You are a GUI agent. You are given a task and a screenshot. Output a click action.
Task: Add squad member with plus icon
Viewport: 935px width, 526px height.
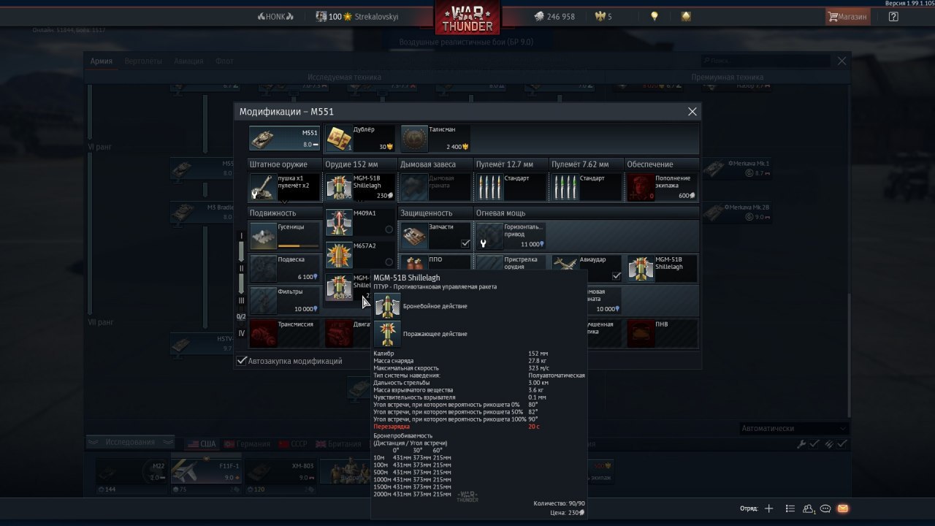[768, 508]
